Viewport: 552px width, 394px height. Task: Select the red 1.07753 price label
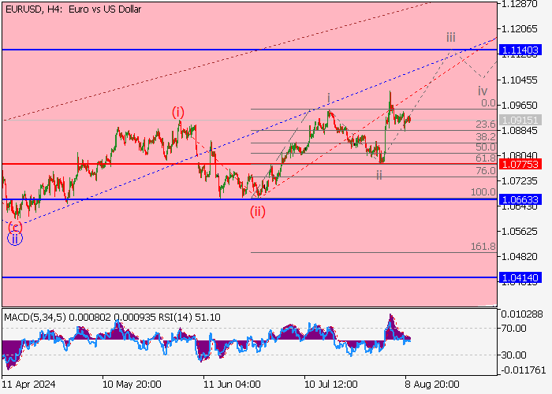520,164
